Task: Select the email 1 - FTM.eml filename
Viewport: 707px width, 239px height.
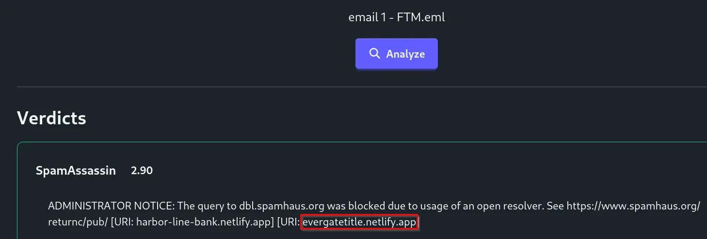Action: click(396, 18)
